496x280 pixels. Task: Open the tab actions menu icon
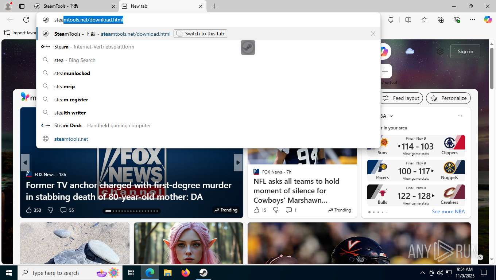[x=22, y=6]
